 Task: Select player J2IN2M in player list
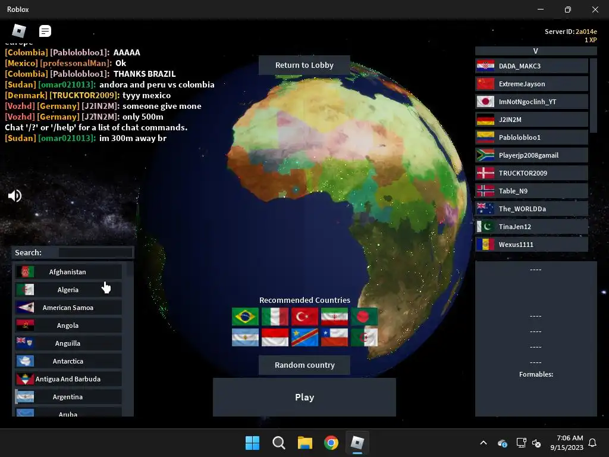pos(532,120)
